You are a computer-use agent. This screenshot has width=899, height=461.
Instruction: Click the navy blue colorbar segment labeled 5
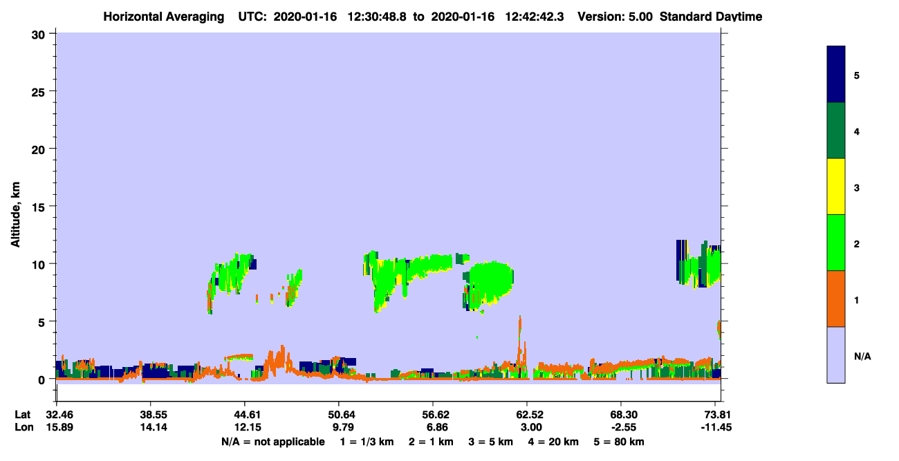click(836, 75)
